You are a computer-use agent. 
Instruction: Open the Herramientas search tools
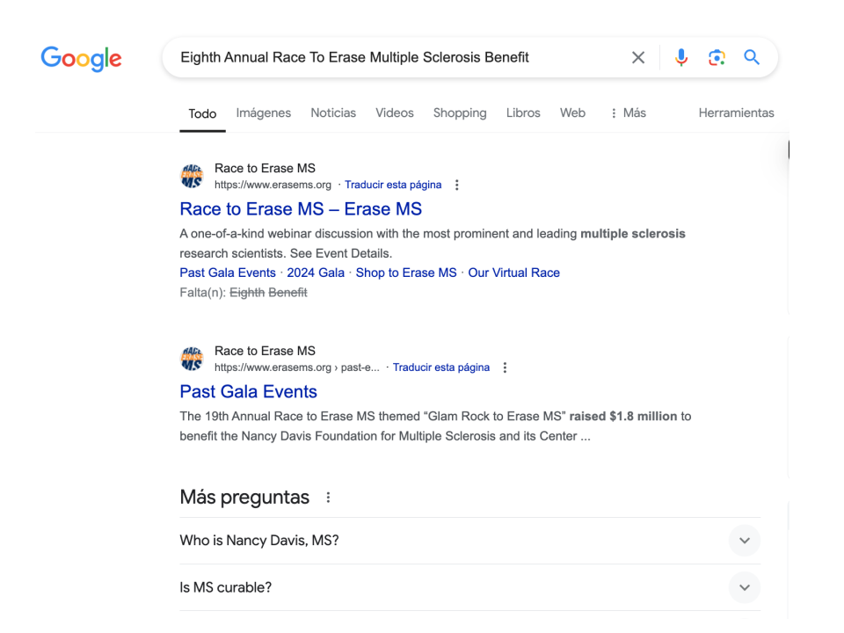[x=736, y=113]
